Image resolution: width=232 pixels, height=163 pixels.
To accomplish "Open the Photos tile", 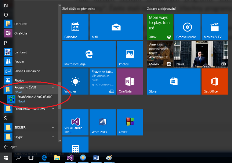I will coord(130,54).
